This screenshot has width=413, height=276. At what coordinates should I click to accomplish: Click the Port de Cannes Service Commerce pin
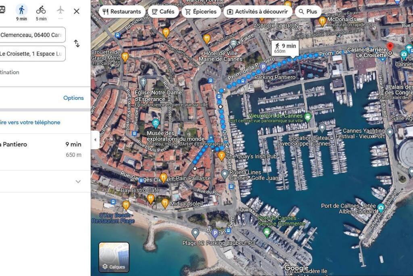click(267, 232)
